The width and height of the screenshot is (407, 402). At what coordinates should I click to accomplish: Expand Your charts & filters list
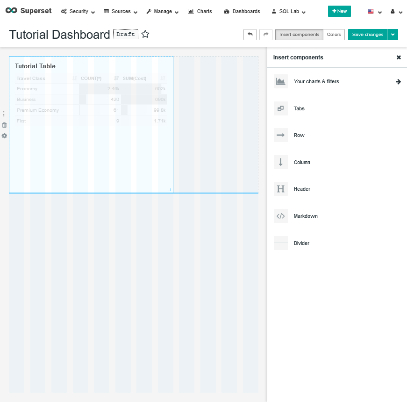coord(398,81)
